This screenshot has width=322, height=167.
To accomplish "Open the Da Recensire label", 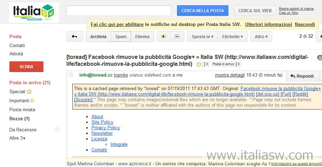I will click(23, 130).
